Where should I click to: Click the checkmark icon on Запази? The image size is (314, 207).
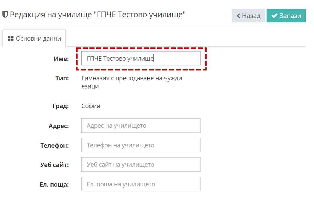point(274,16)
